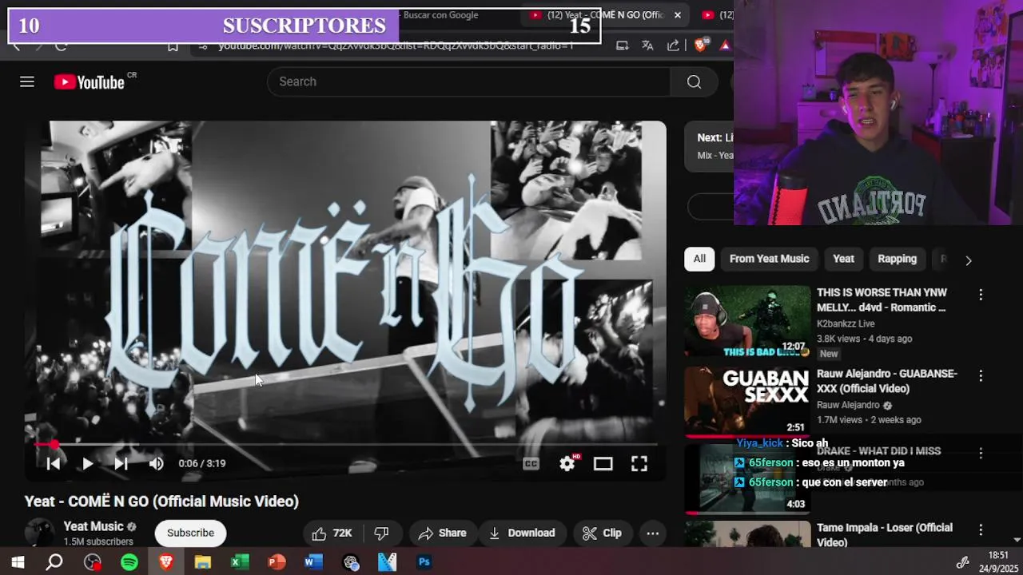Open the player settings gear
Image resolution: width=1023 pixels, height=575 pixels.
(567, 463)
